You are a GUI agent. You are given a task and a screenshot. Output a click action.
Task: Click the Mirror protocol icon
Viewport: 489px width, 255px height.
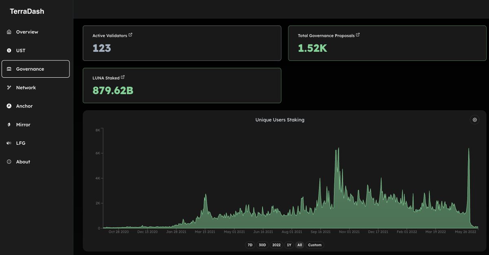click(x=9, y=125)
